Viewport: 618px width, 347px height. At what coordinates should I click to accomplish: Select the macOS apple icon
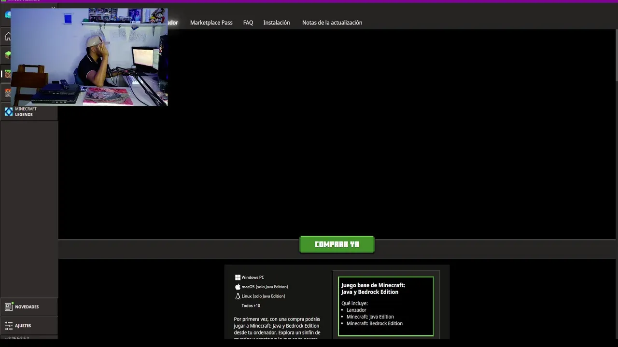tap(238, 287)
